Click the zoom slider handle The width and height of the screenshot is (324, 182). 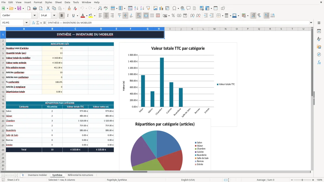click(x=302, y=180)
